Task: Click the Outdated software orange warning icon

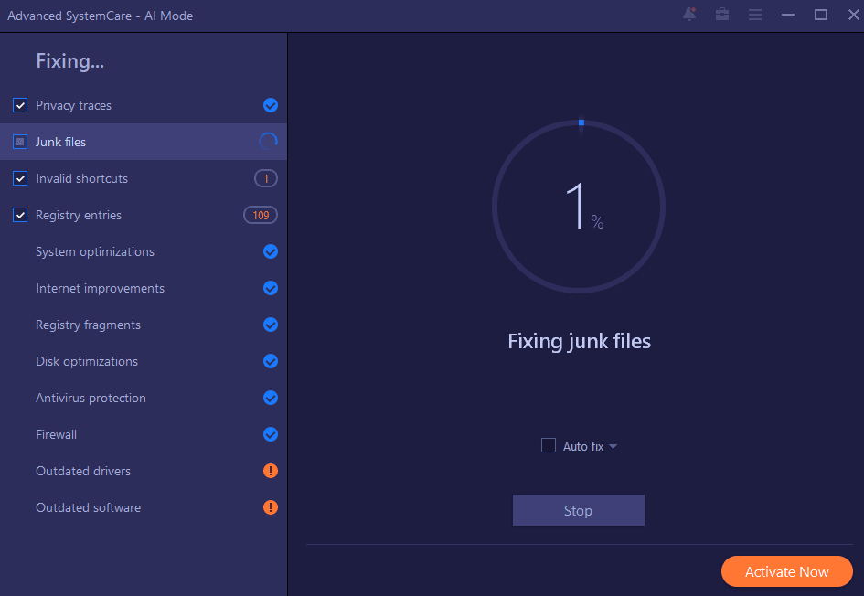Action: click(271, 507)
